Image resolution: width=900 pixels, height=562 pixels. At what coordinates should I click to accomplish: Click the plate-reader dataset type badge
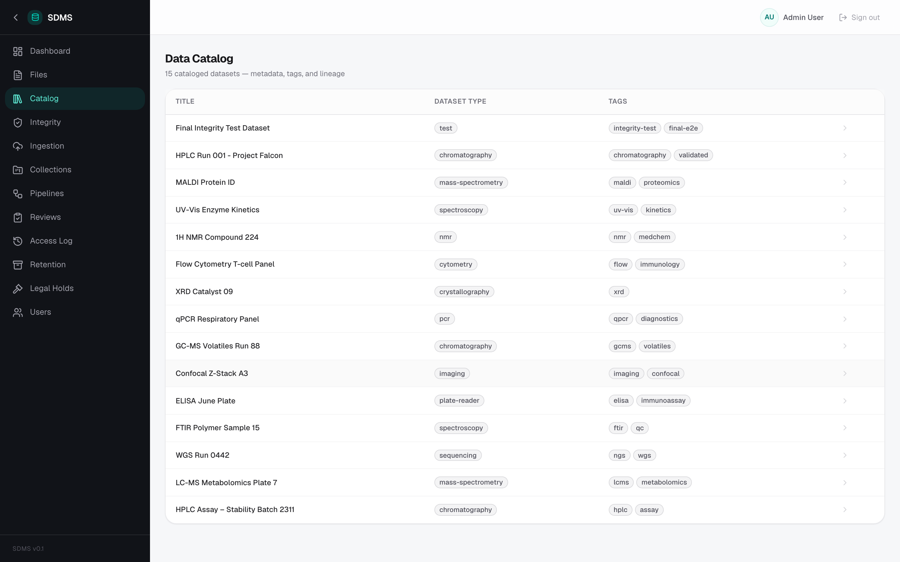(459, 401)
